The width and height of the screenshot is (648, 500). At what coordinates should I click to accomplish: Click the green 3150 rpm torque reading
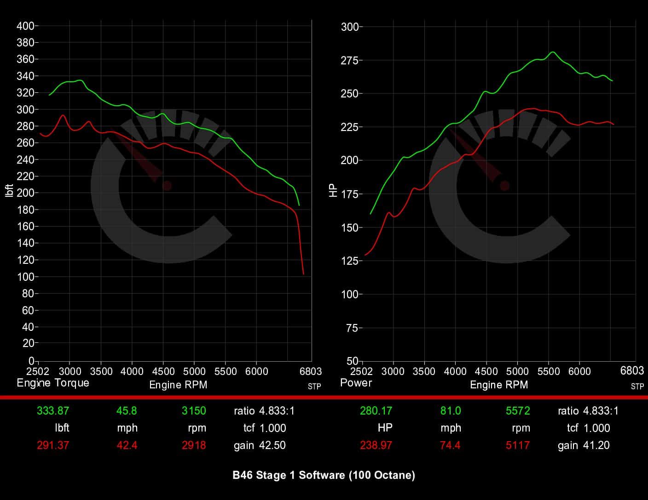coord(194,411)
